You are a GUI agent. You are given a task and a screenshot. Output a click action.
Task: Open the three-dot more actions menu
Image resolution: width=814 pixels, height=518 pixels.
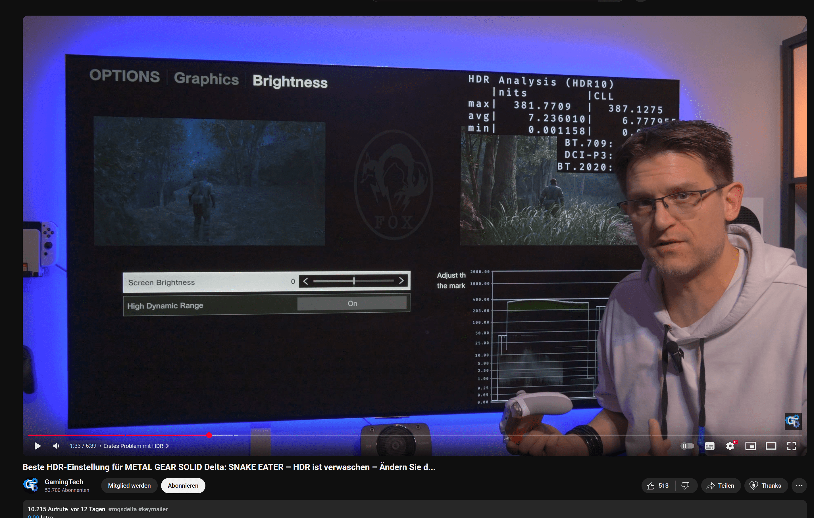(799, 485)
